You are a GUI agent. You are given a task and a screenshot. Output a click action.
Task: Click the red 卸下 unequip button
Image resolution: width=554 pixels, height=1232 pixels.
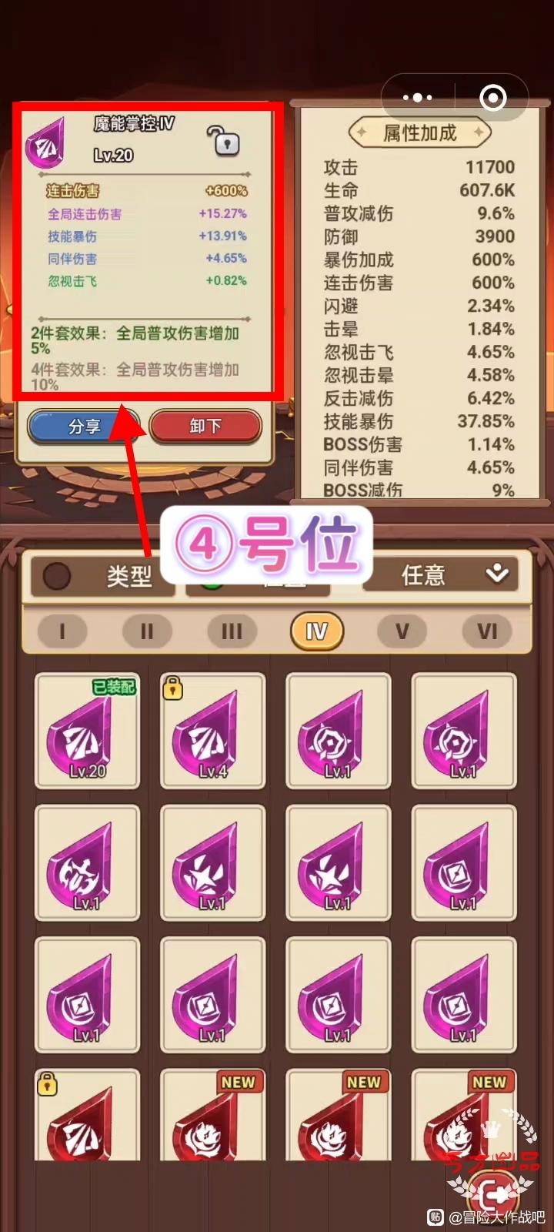[205, 427]
